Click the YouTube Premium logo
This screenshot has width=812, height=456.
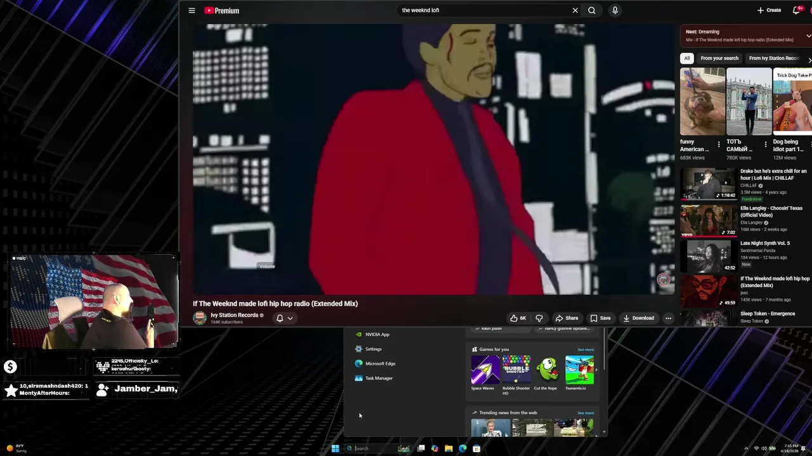[x=221, y=10]
